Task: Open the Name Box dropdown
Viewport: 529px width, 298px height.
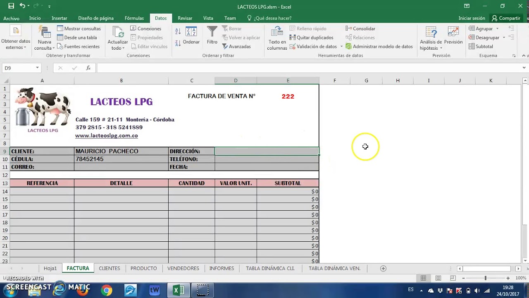Action: click(37, 68)
